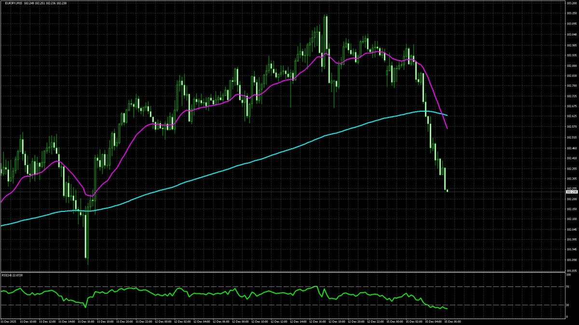The image size is (579, 325).
Task: Click the current price tag 182.238
Action: (x=570, y=192)
